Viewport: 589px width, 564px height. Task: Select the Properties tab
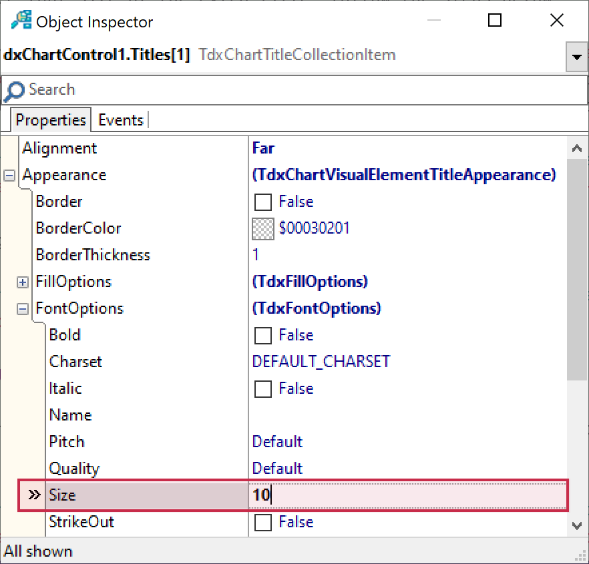pyautogui.click(x=51, y=120)
